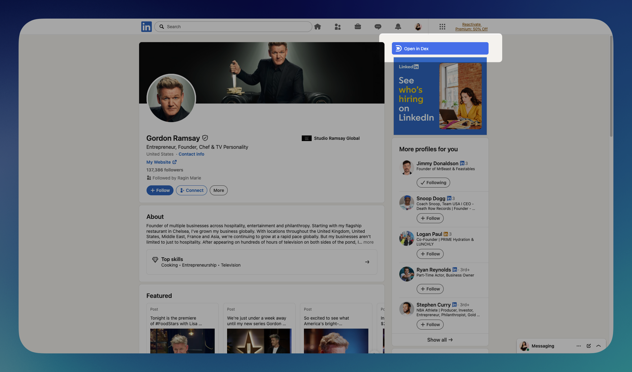
Task: Show all recommended profiles
Action: pos(440,340)
